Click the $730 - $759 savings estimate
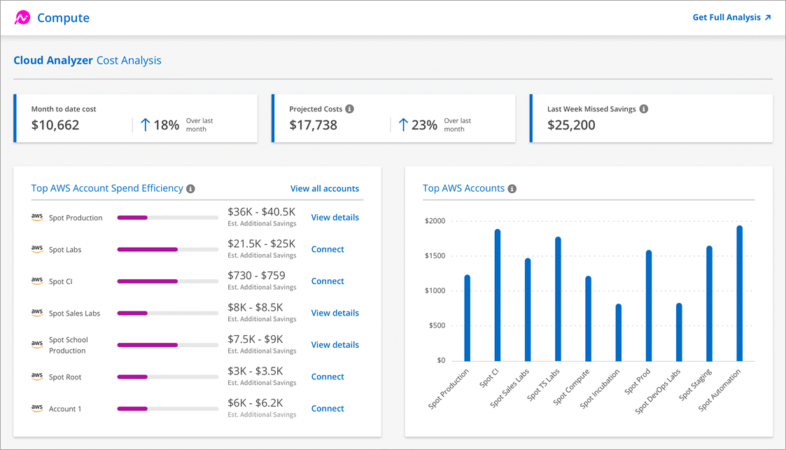This screenshot has height=450, width=786. 257,276
